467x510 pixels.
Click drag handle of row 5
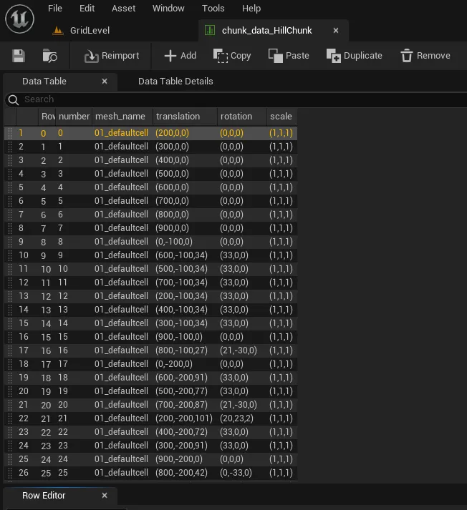point(10,187)
